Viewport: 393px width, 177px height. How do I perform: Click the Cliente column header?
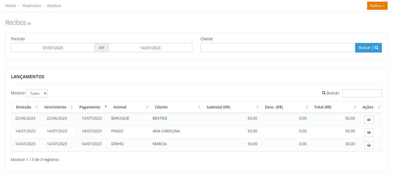(161, 107)
